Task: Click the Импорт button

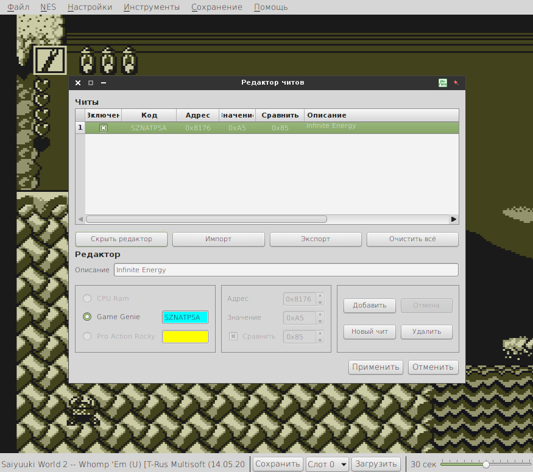Action: [x=218, y=239]
